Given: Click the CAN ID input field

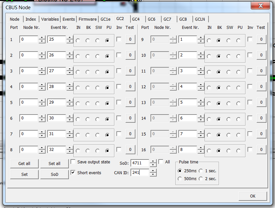Looking at the screenshot, I should 140,173.
